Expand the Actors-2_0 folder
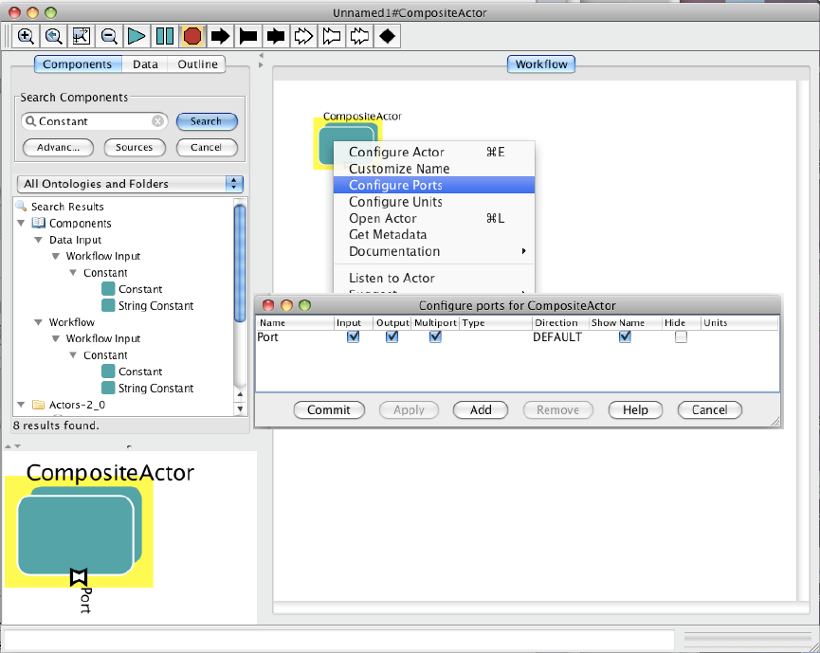 (23, 405)
